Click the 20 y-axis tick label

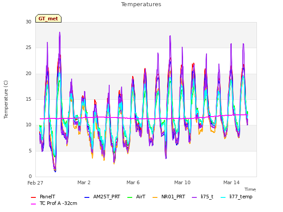point(28,73)
